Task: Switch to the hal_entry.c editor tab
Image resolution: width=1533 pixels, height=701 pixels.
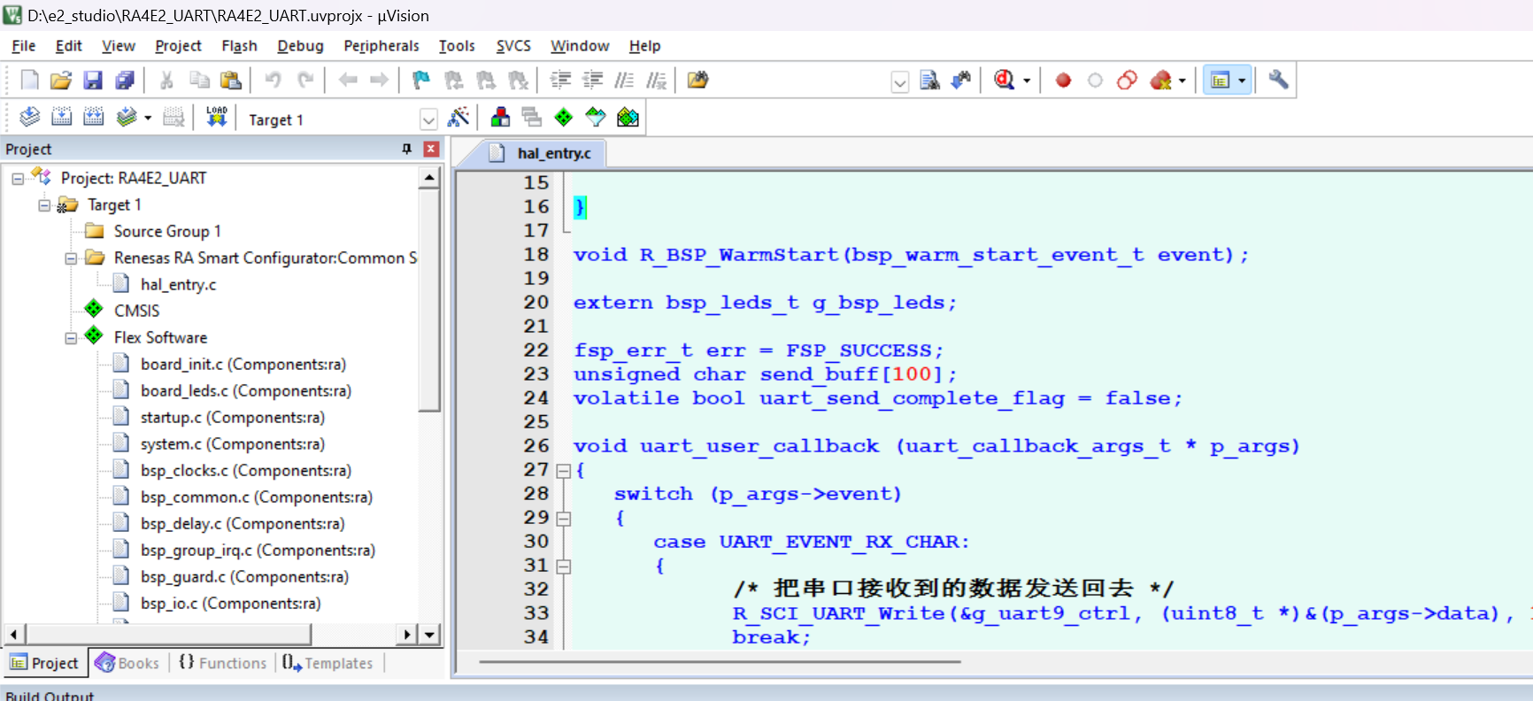Action: click(x=541, y=153)
